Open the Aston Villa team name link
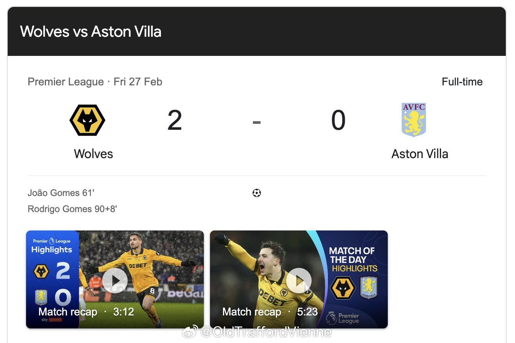The image size is (515, 343). tap(420, 154)
